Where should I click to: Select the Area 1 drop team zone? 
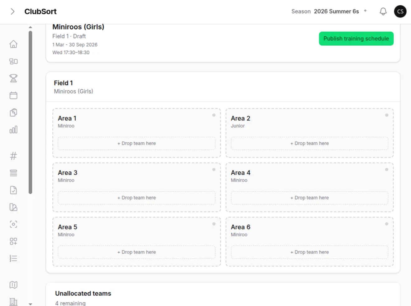pyautogui.click(x=137, y=144)
